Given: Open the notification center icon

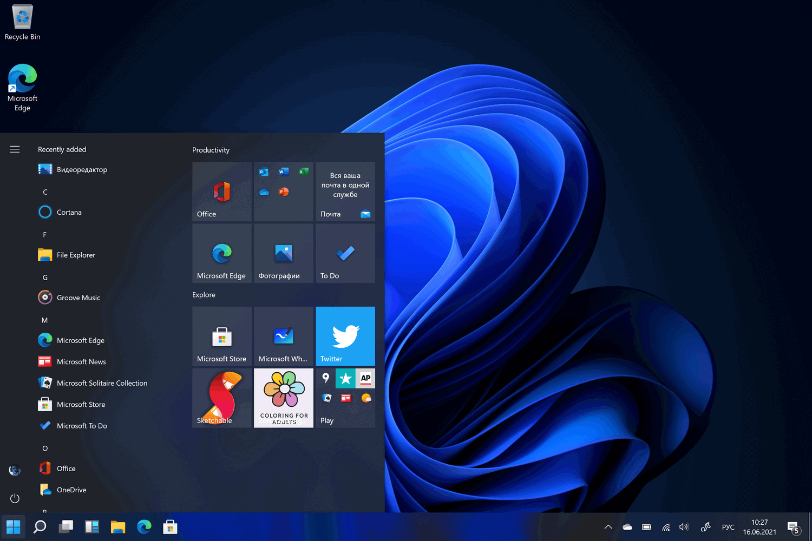Looking at the screenshot, I should coord(793,527).
